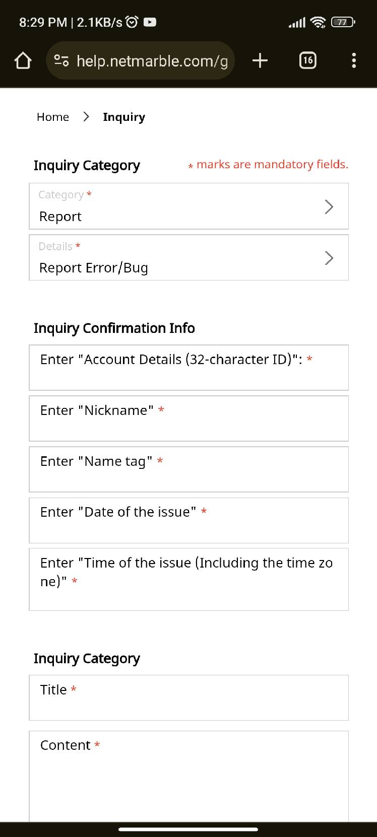377x837 pixels.
Task: Open a new tab with plus icon
Action: [x=260, y=61]
